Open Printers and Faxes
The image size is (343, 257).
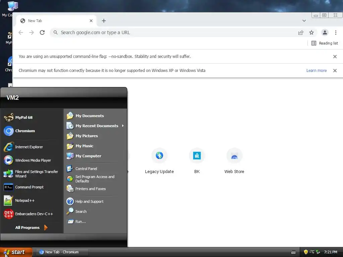point(95,189)
